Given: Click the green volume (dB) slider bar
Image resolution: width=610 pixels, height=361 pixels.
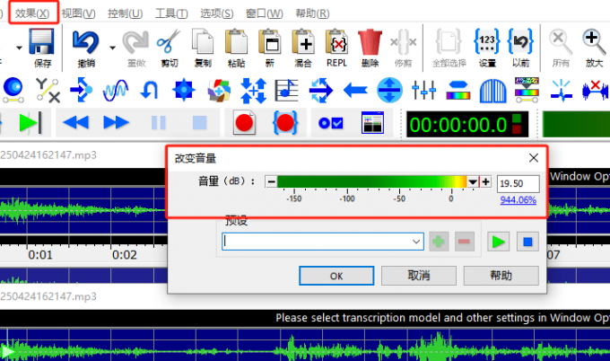Looking at the screenshot, I should (x=372, y=182).
